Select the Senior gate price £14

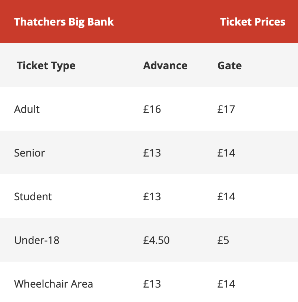[226, 153]
